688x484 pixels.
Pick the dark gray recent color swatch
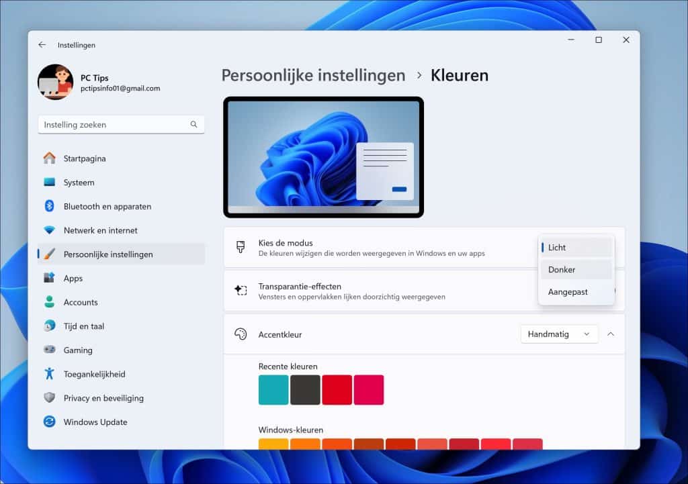point(305,389)
